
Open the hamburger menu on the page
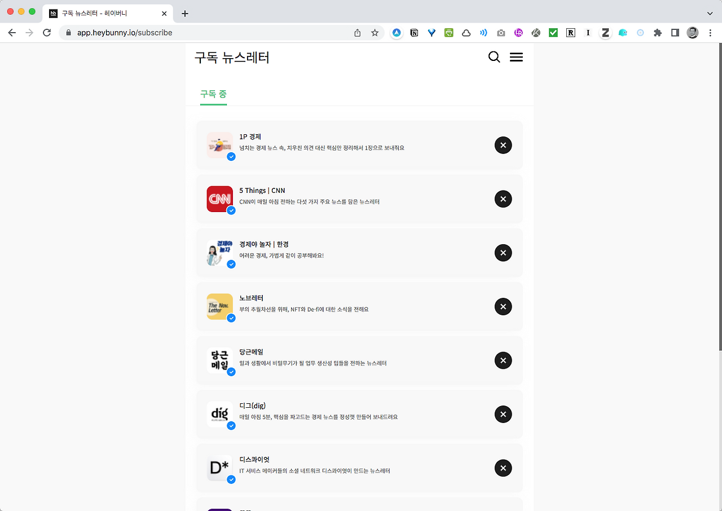pyautogui.click(x=516, y=57)
